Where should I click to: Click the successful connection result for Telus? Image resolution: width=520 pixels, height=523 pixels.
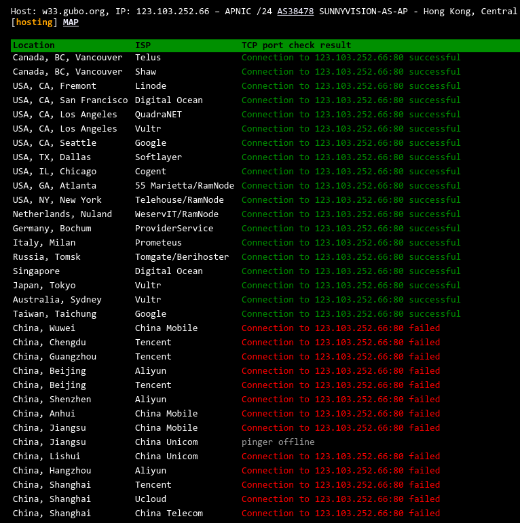351,58
